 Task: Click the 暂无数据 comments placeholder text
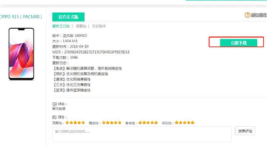[x=59, y=109]
